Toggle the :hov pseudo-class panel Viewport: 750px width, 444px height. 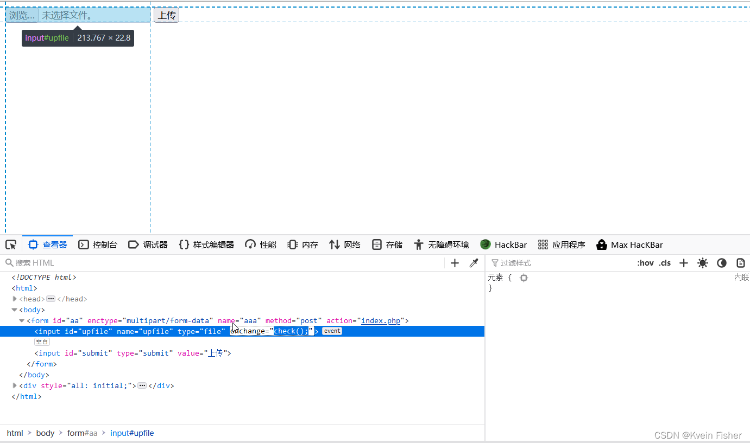click(645, 263)
